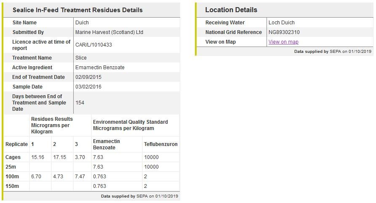The height and width of the screenshot is (203, 376).
Task: Select licence number CAR/L/1010433
Action: (x=93, y=45)
